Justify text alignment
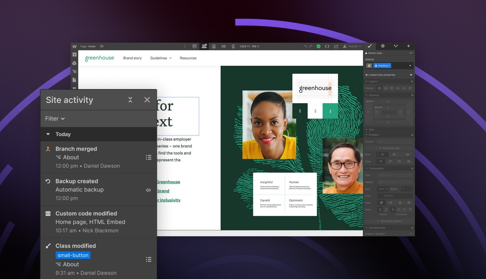The height and width of the screenshot is (279, 486). [x=409, y=203]
